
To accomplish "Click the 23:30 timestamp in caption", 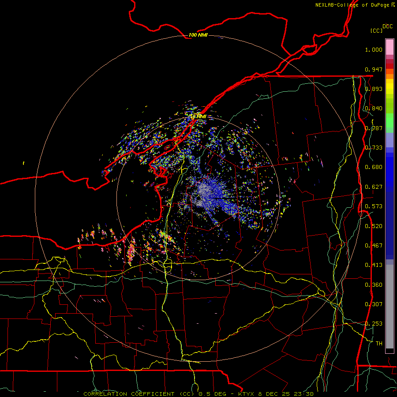I will coord(303,394).
